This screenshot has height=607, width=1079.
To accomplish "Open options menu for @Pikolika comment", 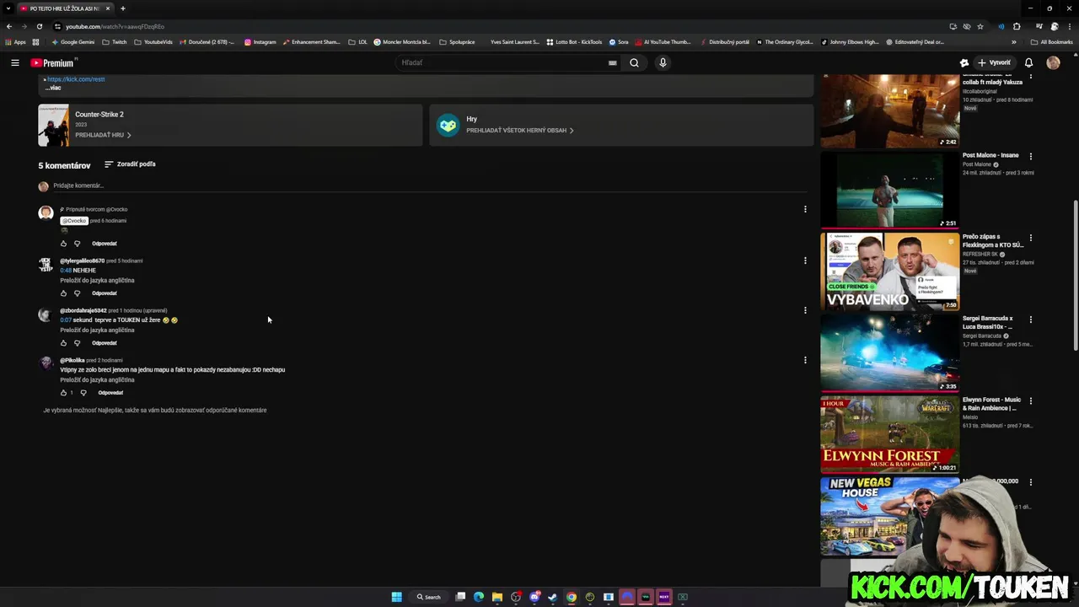I will click(x=805, y=360).
